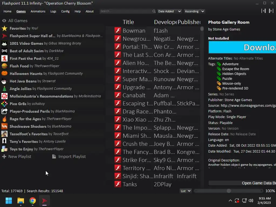This screenshot has width=276, height=207.
Task: Click the Escape the Room tag
Action: click(236, 69)
